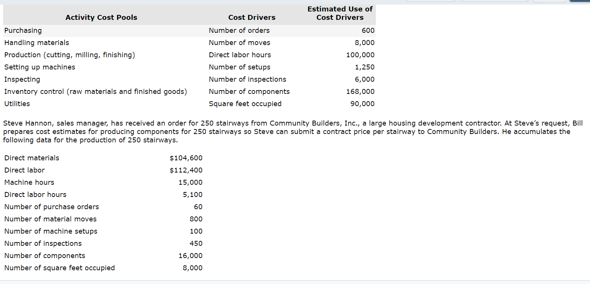Click the $112,400 direct labor amount
This screenshot has width=590, height=284.
186,170
